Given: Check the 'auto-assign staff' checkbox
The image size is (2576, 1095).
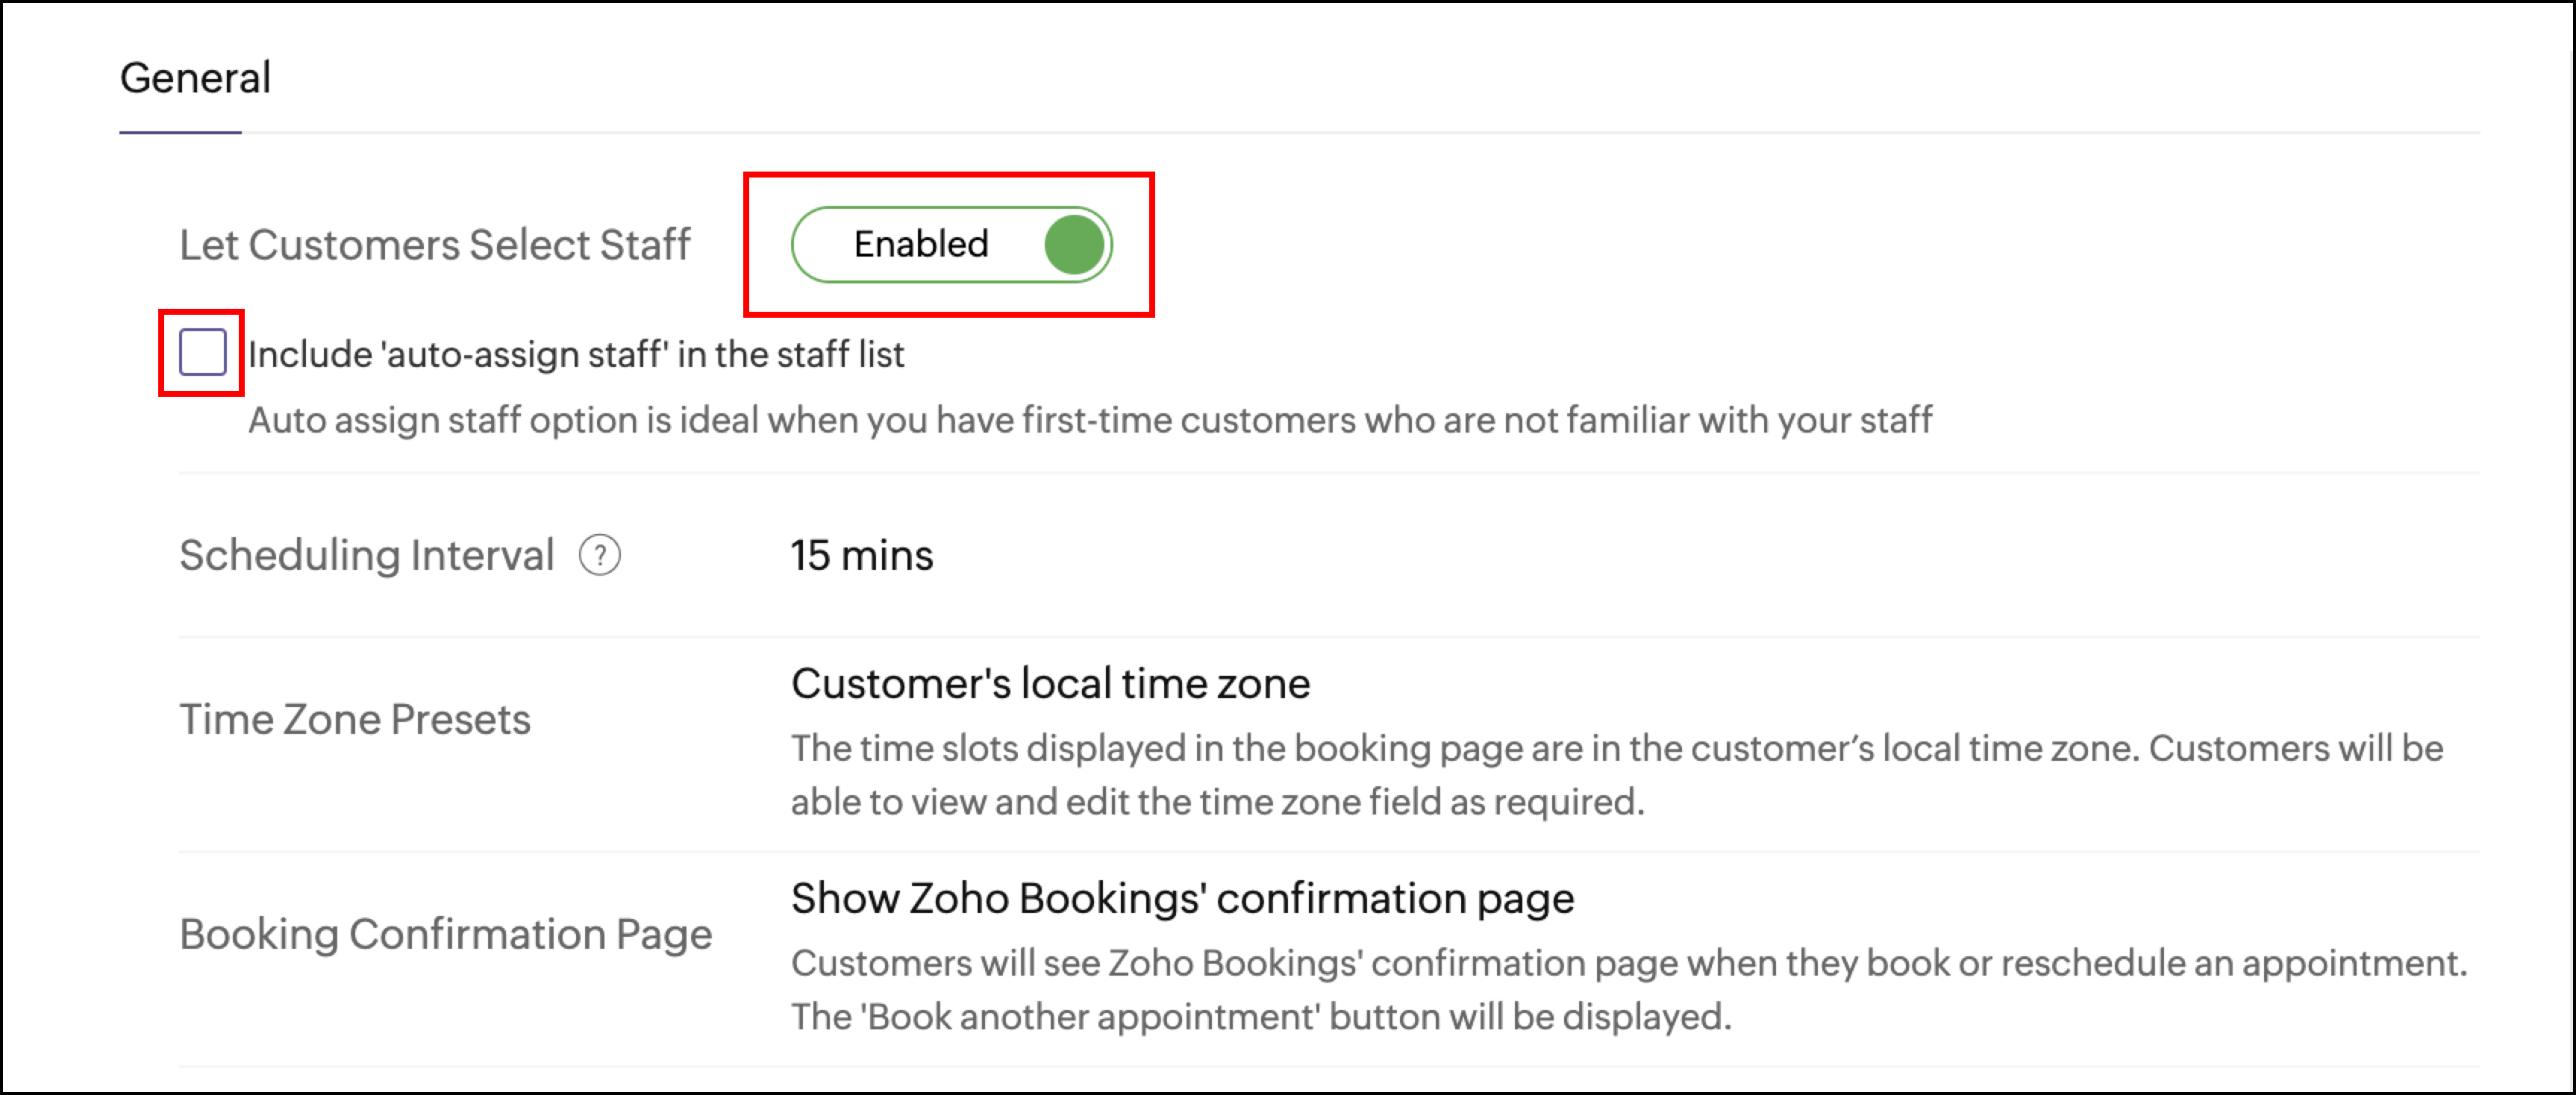Looking at the screenshot, I should coord(202,352).
